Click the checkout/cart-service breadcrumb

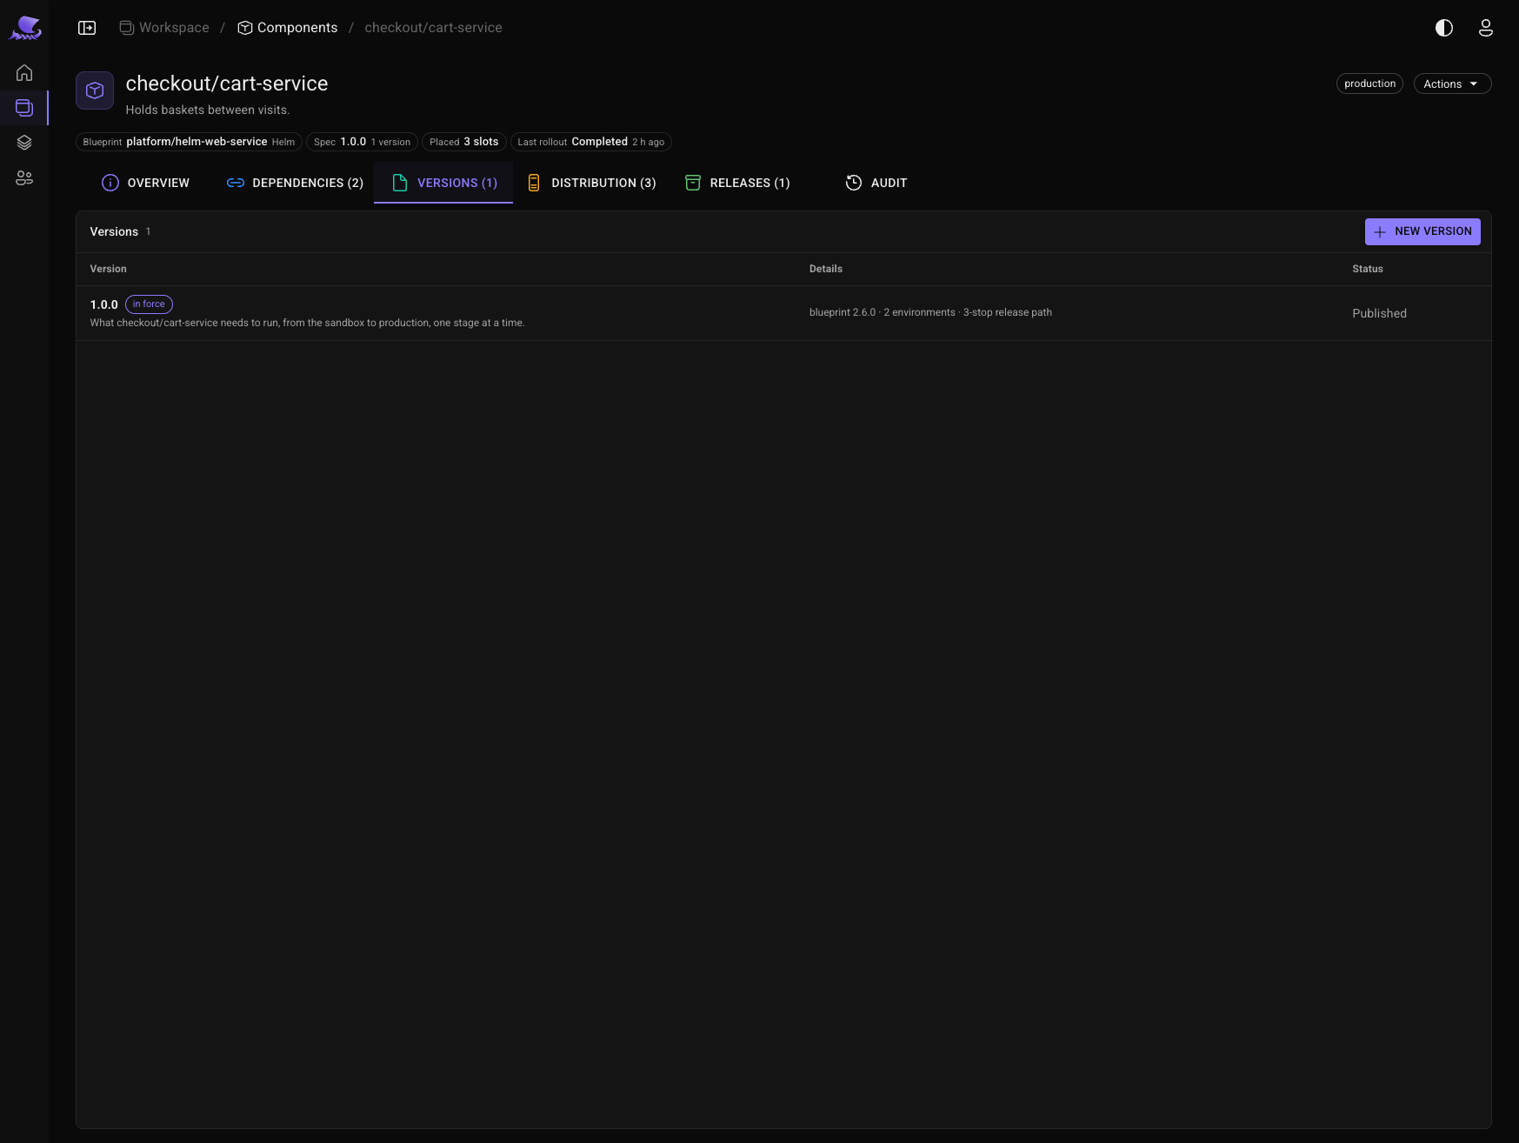[x=433, y=28]
